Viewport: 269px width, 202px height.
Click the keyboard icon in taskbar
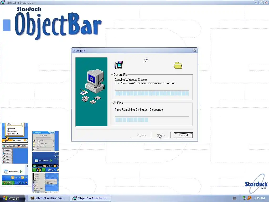click(235, 198)
